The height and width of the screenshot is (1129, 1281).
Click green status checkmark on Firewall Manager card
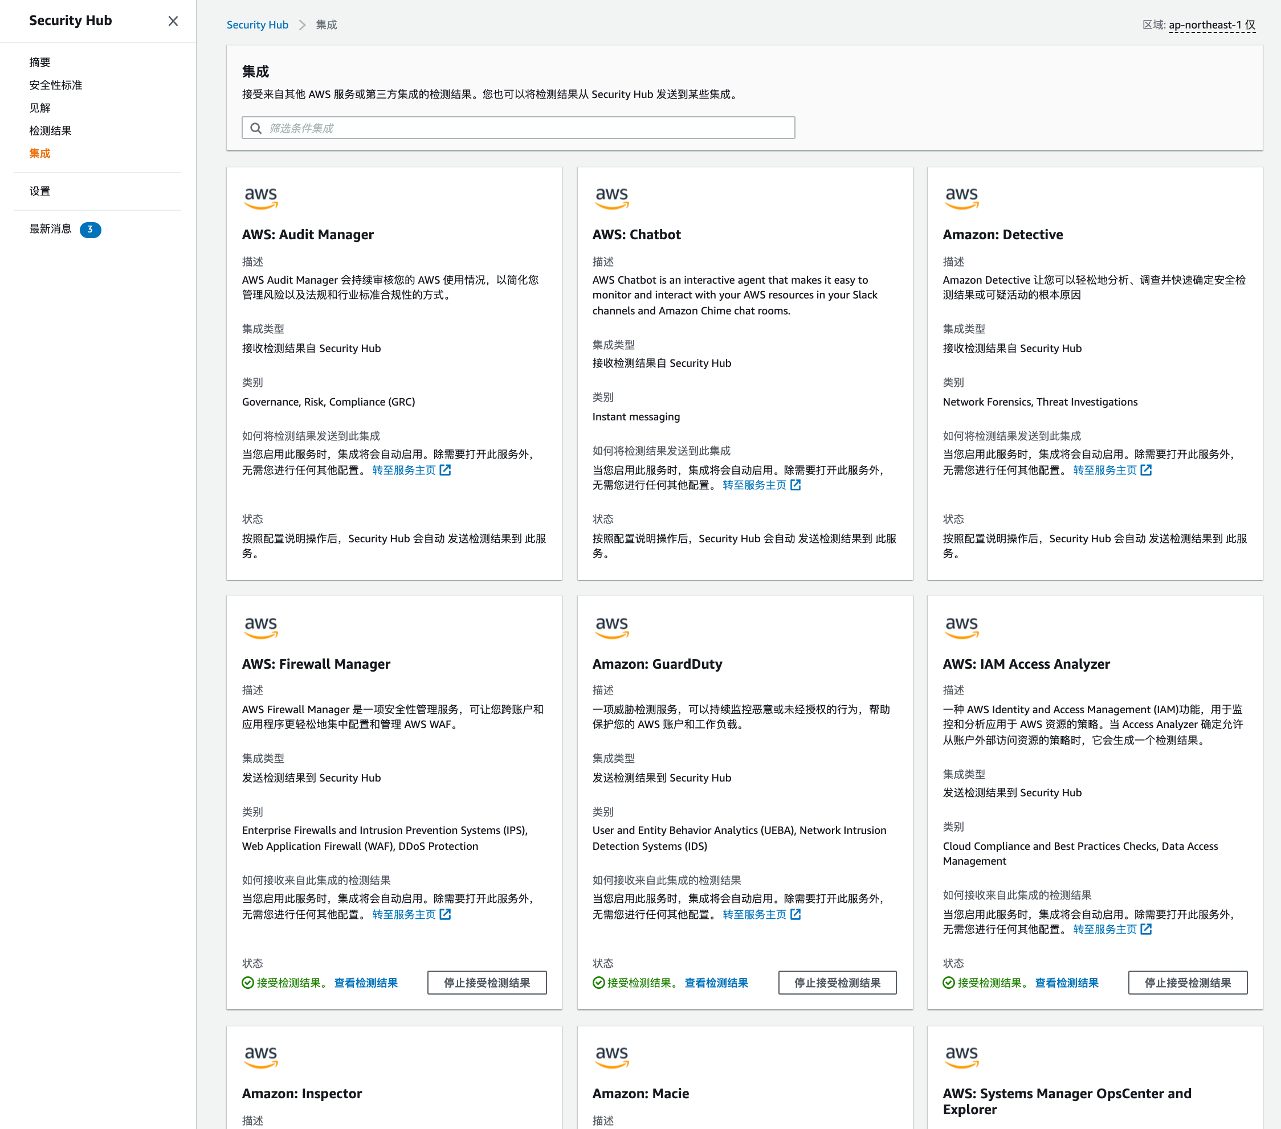tap(247, 983)
